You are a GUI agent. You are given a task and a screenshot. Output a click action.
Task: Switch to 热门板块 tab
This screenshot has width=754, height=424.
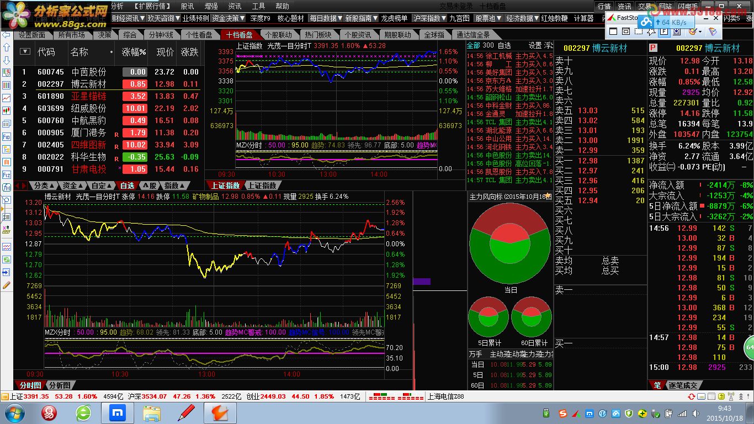pos(318,35)
